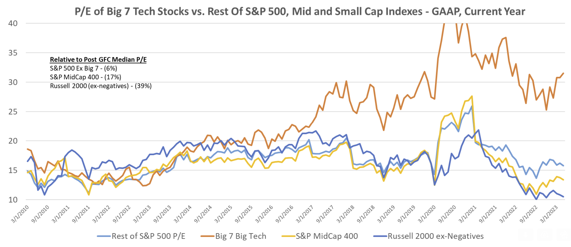The image size is (571, 247).
Task: Click the 'Russell 2000 (ex-negatives) - (39%)' annotation
Action: 101,86
